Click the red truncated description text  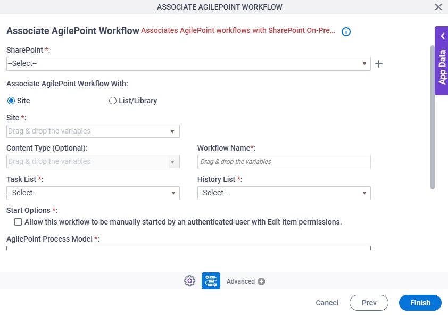click(238, 30)
